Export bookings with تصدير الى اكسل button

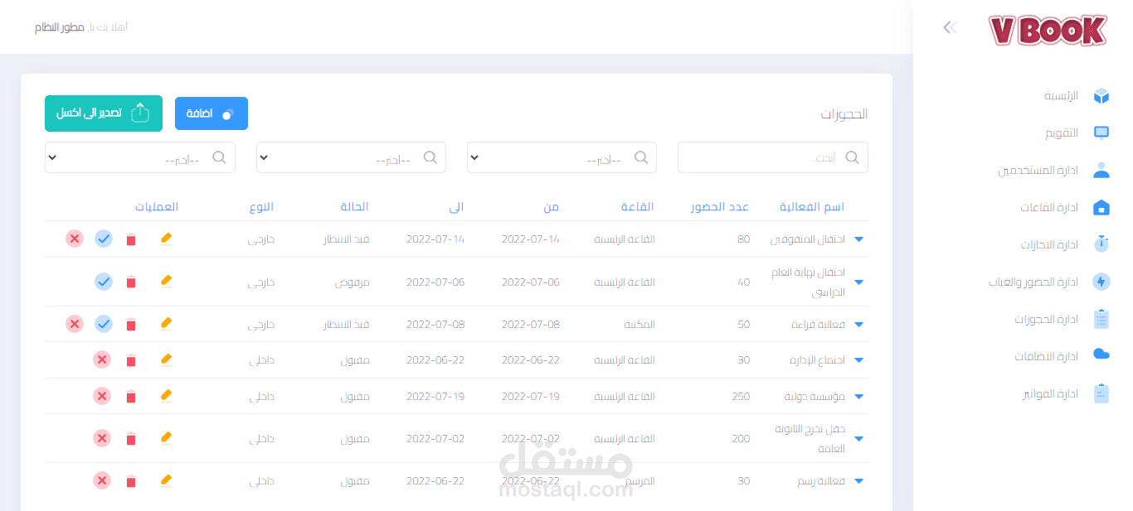(x=104, y=113)
